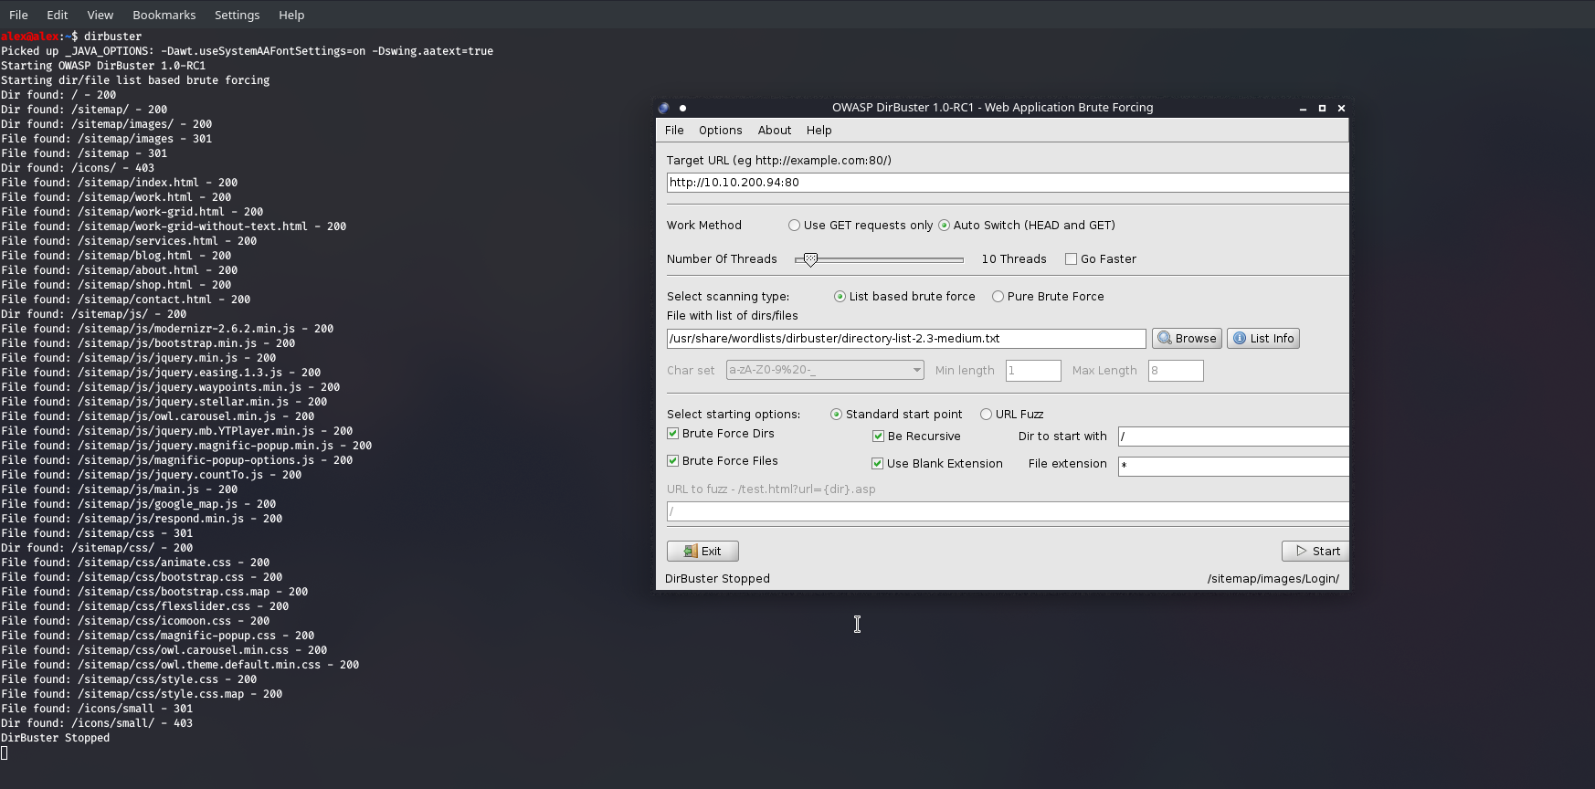The image size is (1595, 789).
Task: Open the DirBuster Help menu
Action: coord(819,131)
